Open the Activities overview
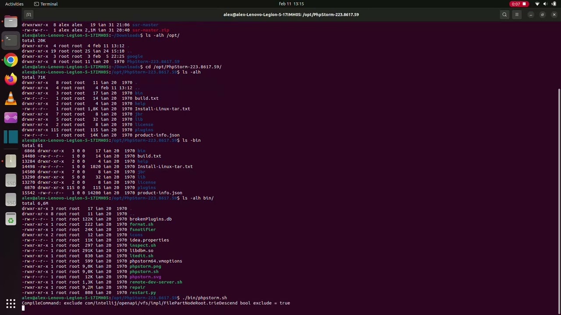The width and height of the screenshot is (561, 315). point(14,4)
